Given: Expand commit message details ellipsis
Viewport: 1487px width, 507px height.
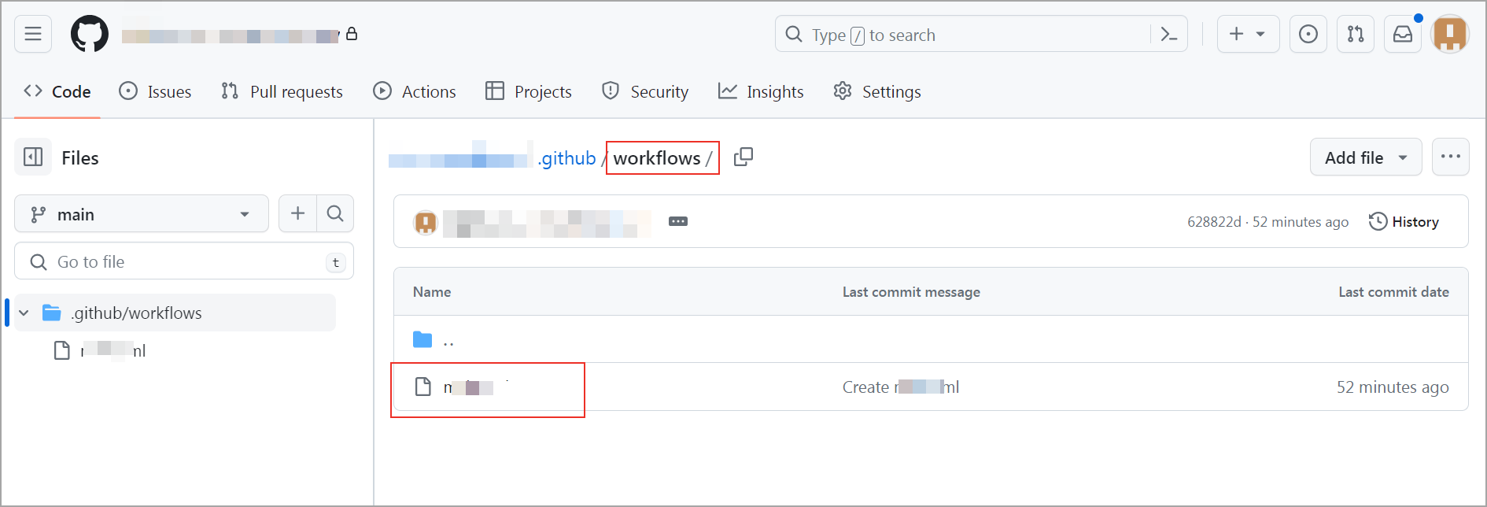Looking at the screenshot, I should [678, 221].
